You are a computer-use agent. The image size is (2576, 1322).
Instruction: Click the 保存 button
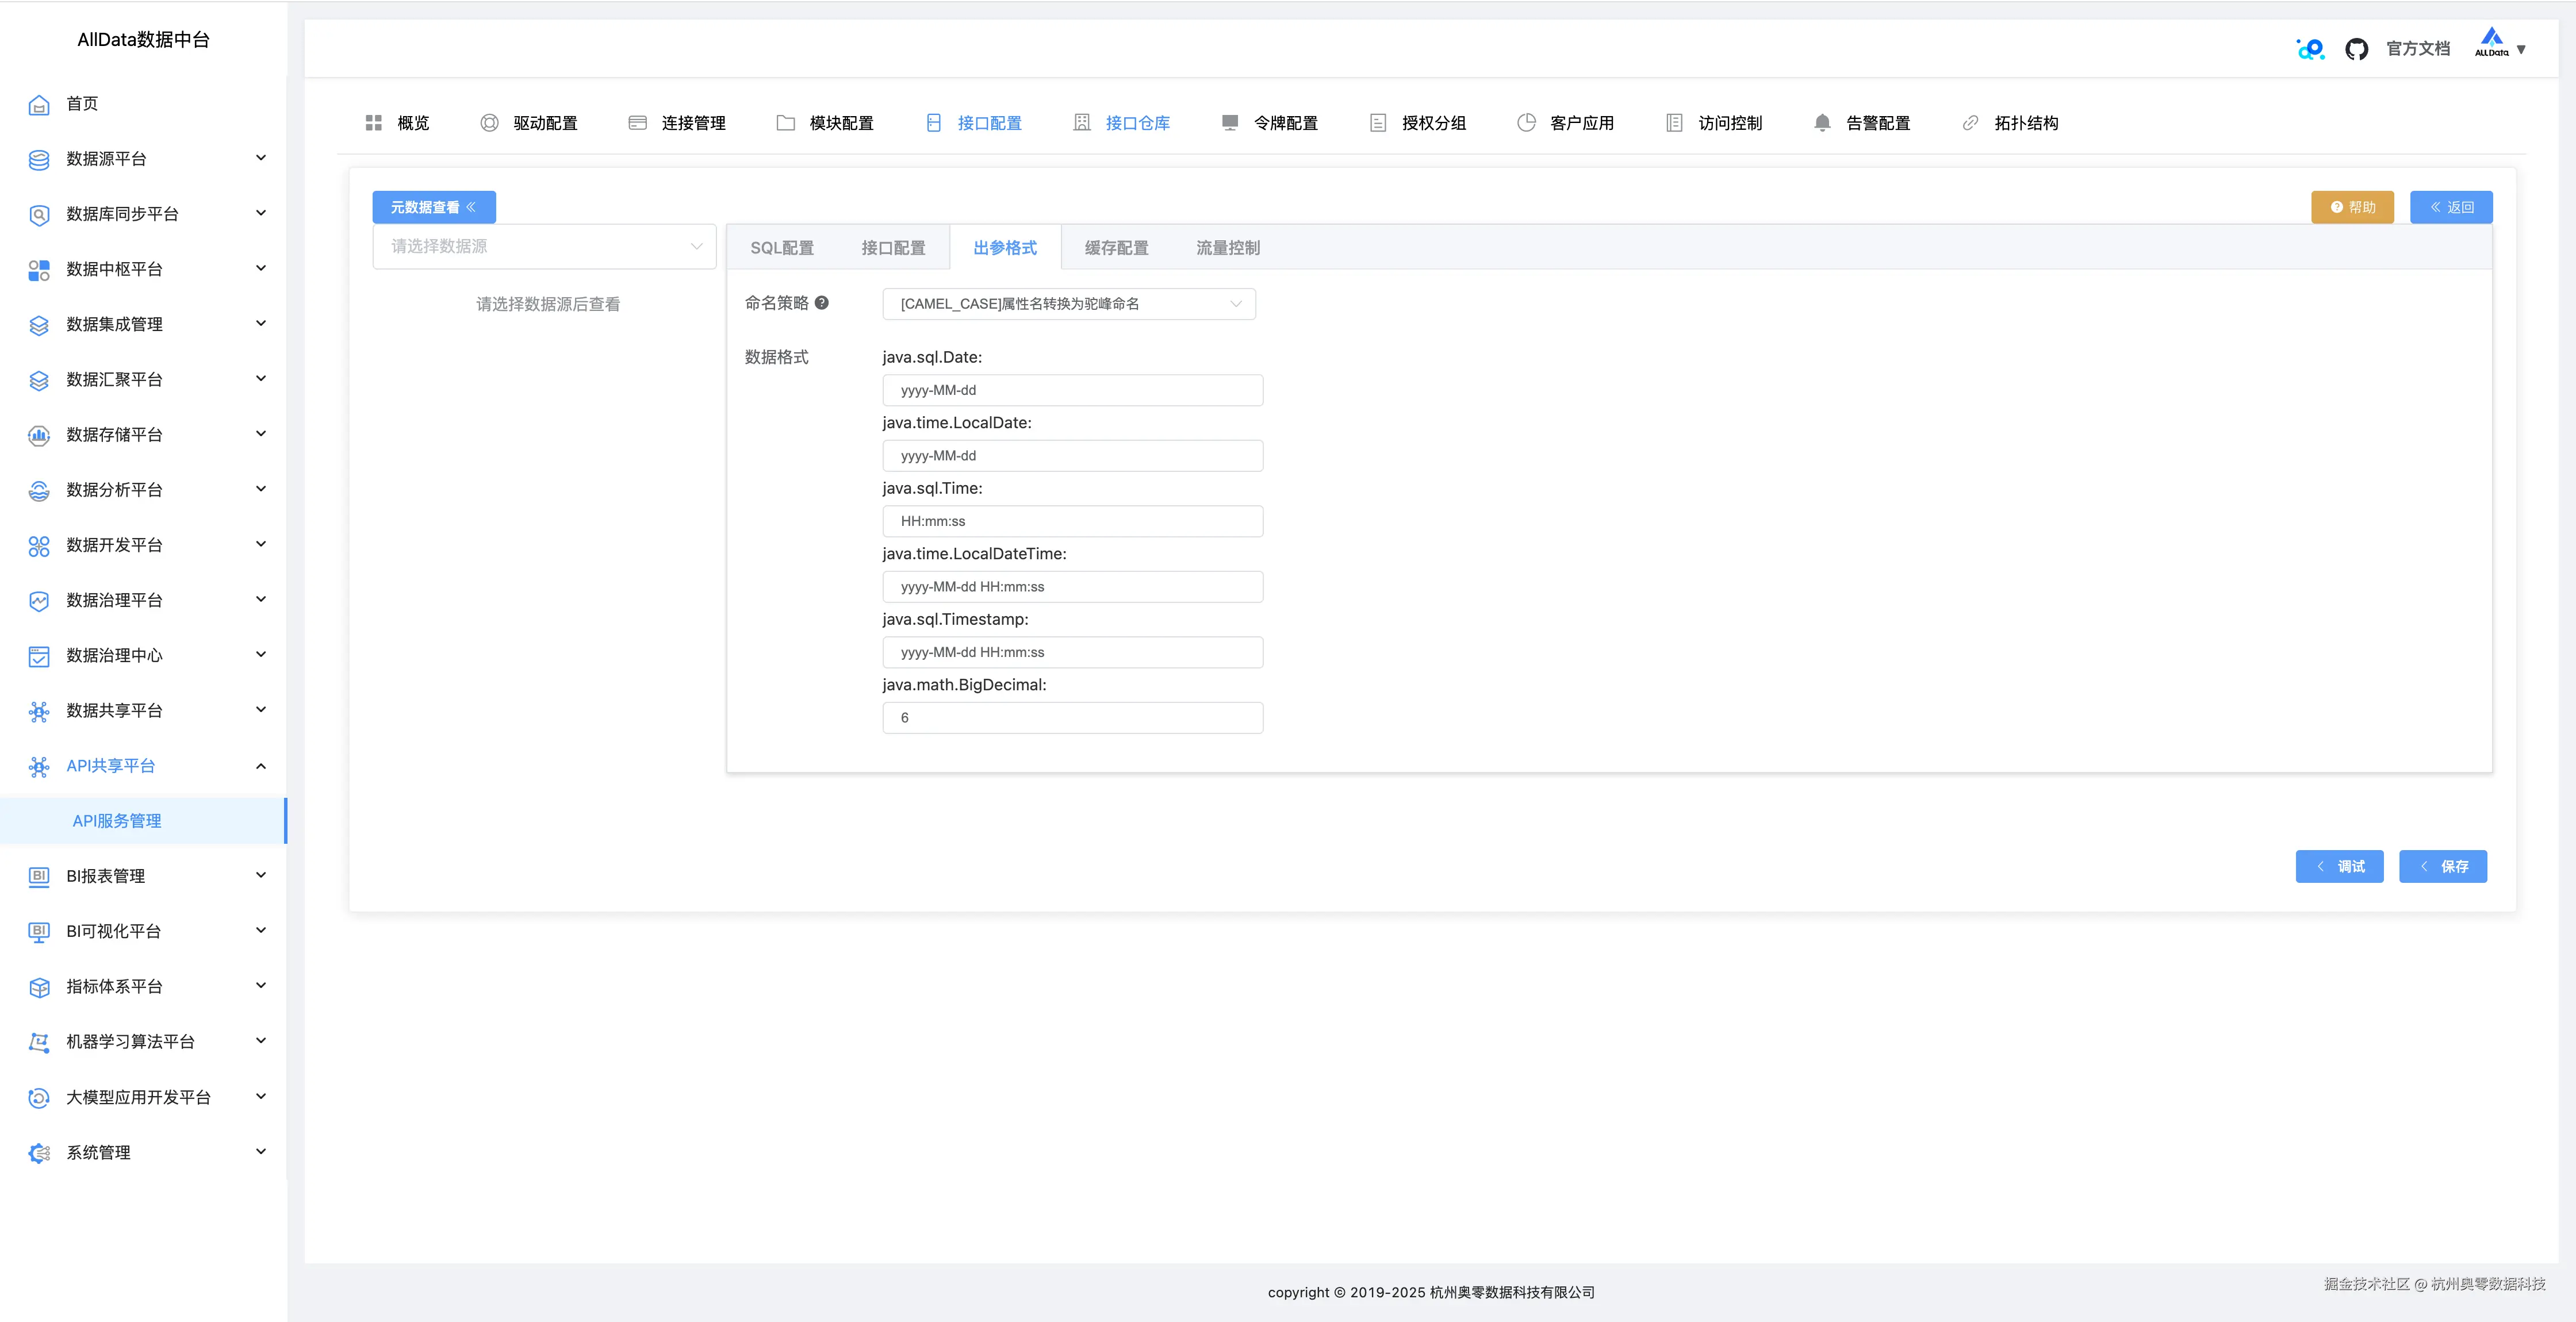(x=2442, y=866)
